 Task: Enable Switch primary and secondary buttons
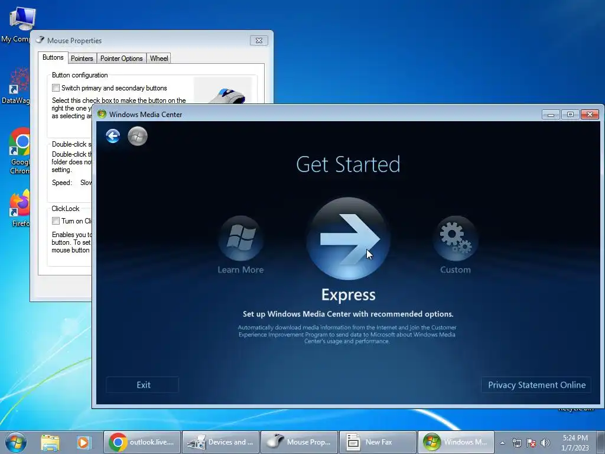56,88
